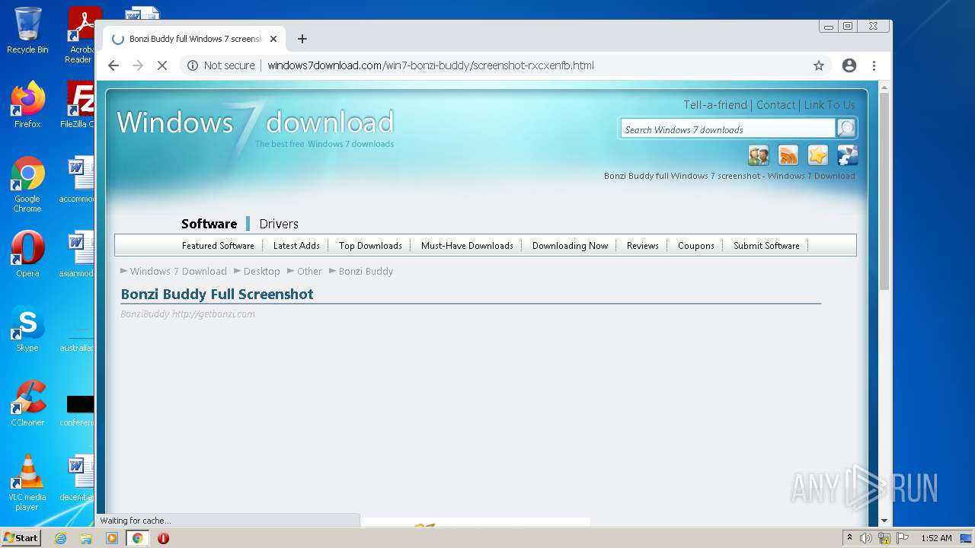Screen dimensions: 975x548
Task: Focus the Search Windows 7 downloads field
Action: 728,129
